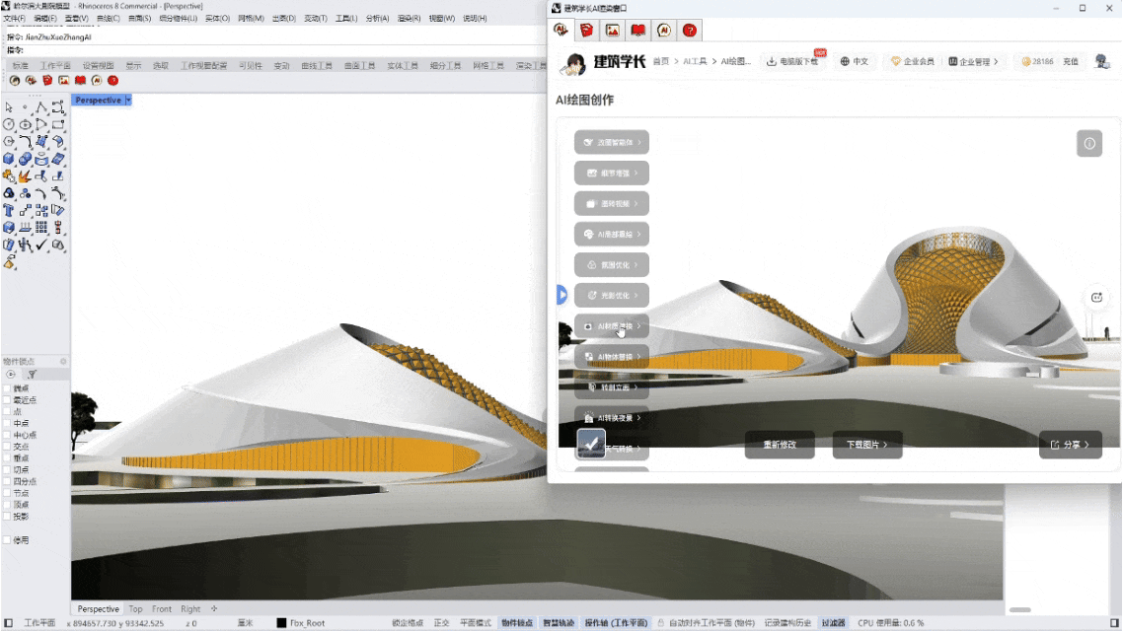1123x631 pixels.
Task: Expand the 下载图片 options
Action: point(867,445)
